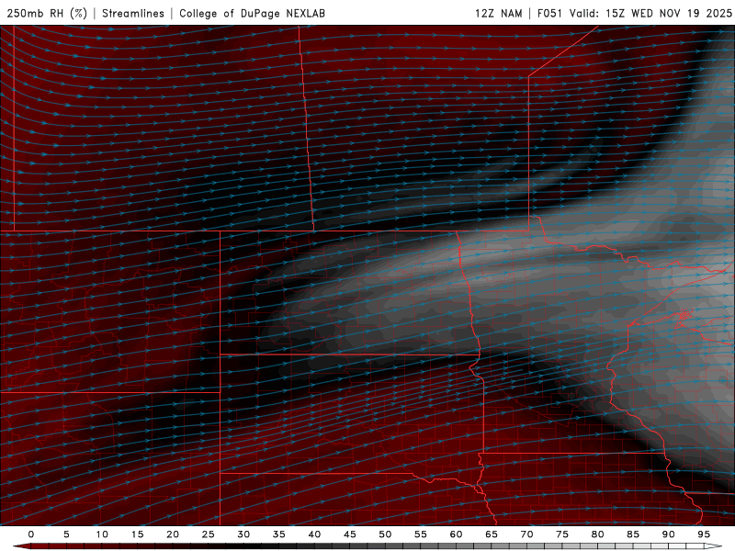Click the "0" label on the color scale

tap(31, 534)
